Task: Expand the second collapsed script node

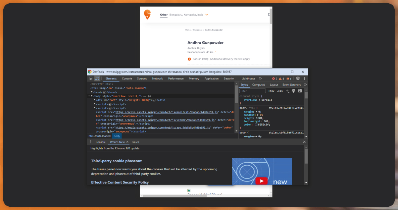Action: coord(95,108)
